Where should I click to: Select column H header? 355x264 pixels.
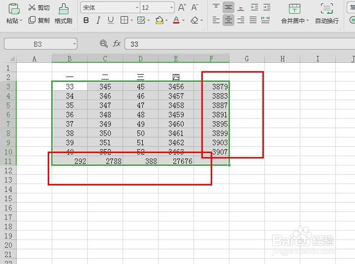click(x=282, y=59)
